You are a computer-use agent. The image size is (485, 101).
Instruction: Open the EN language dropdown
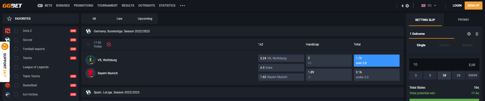(x=429, y=6)
